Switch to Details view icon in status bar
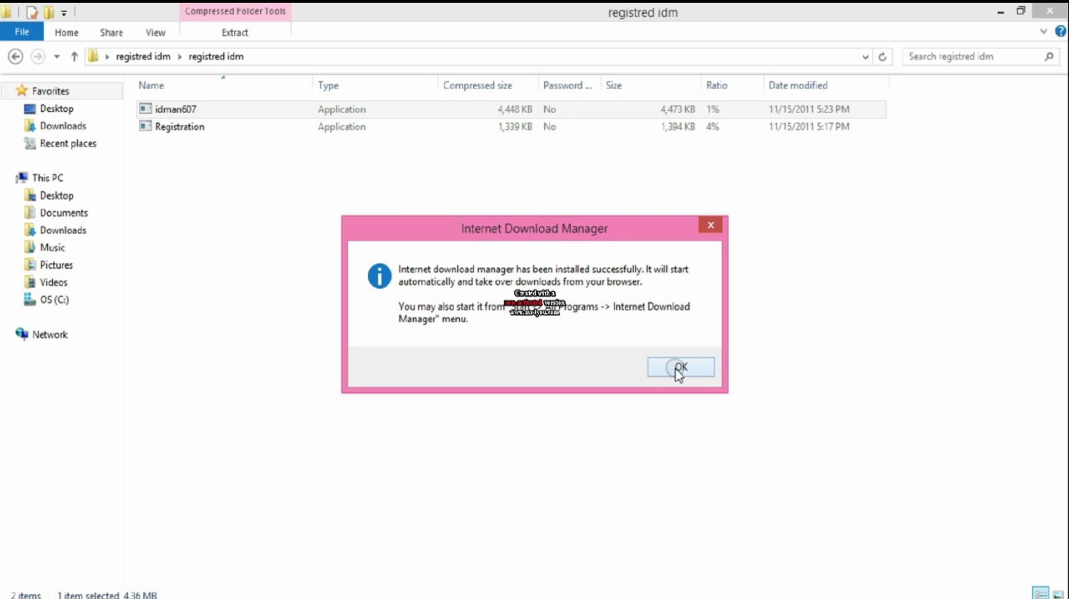Viewport: 1069px width, 599px height. 1041,593
